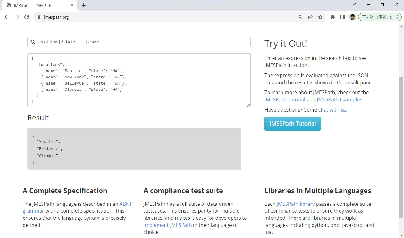View site information lock icon
404x238 pixels.
[39, 17]
